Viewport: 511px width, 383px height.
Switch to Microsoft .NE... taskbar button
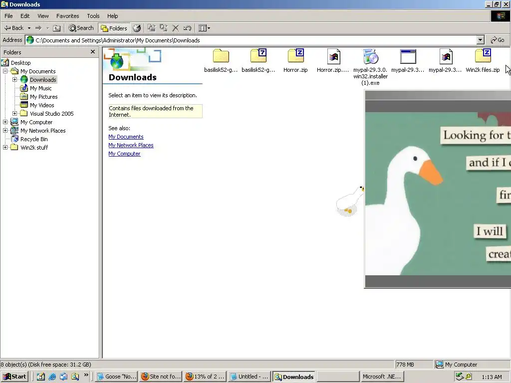(x=382, y=377)
